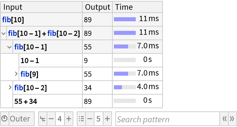Click the timing clock icon beside Outer
This screenshot has height=127, width=237.
[x=5, y=119]
